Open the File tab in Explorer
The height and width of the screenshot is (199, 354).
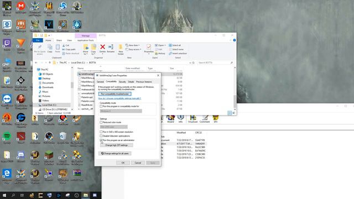point(38,40)
